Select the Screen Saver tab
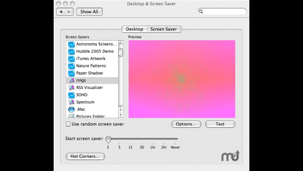The width and height of the screenshot is (303, 171). [x=164, y=29]
